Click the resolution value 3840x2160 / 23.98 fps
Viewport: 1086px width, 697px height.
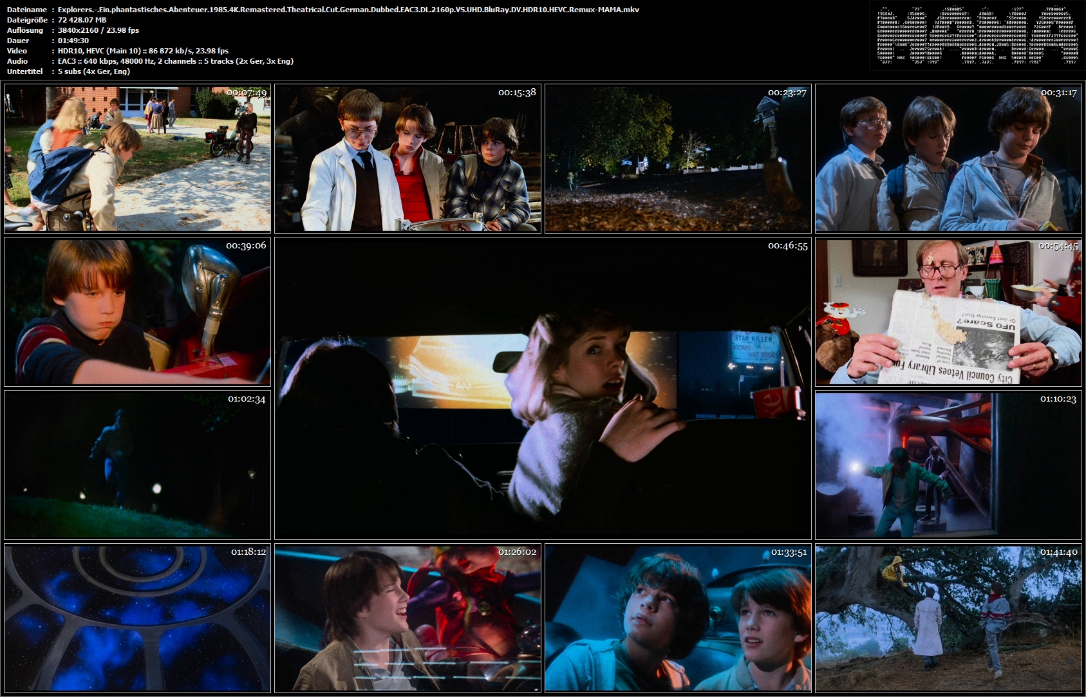[x=98, y=30]
